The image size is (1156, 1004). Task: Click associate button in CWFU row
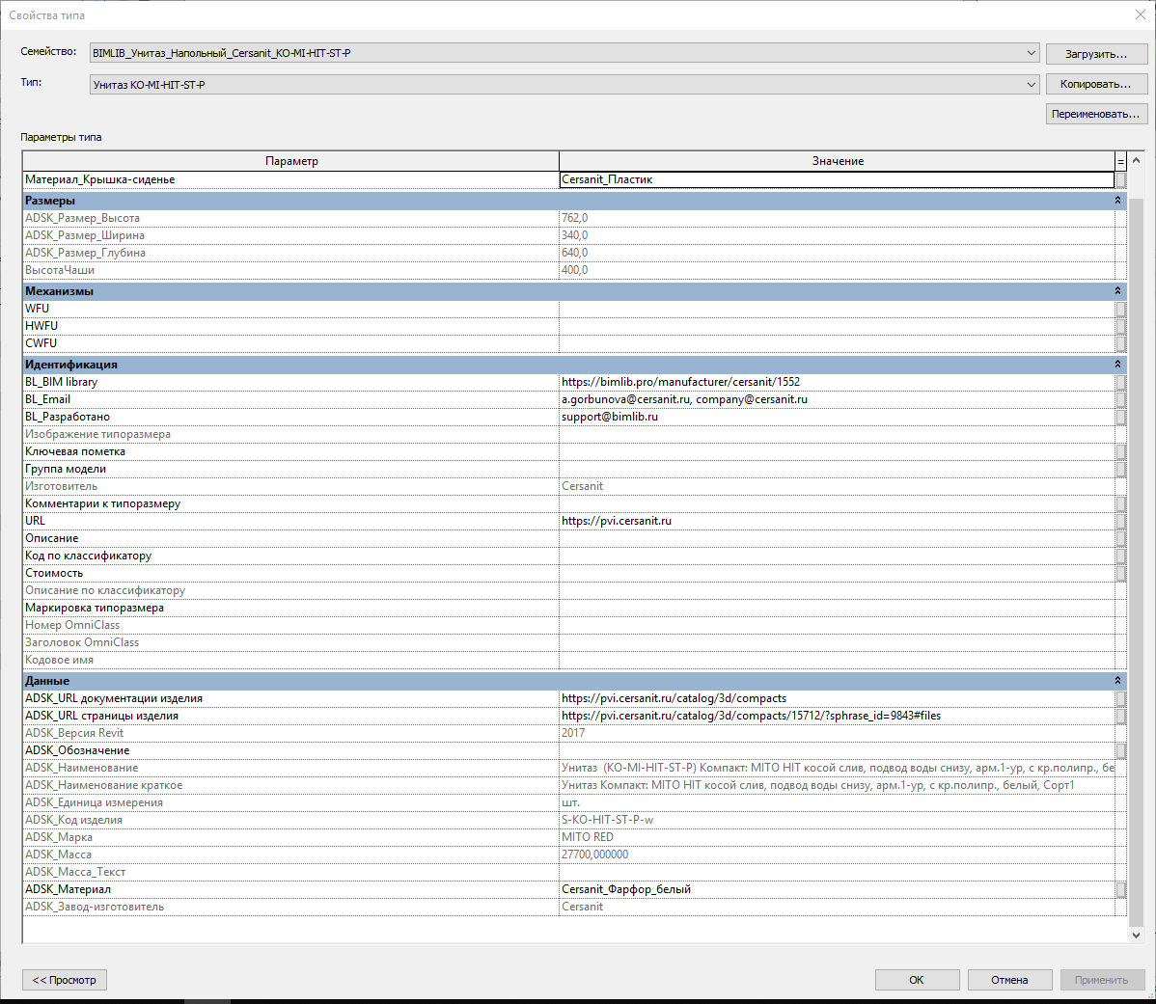(1120, 343)
